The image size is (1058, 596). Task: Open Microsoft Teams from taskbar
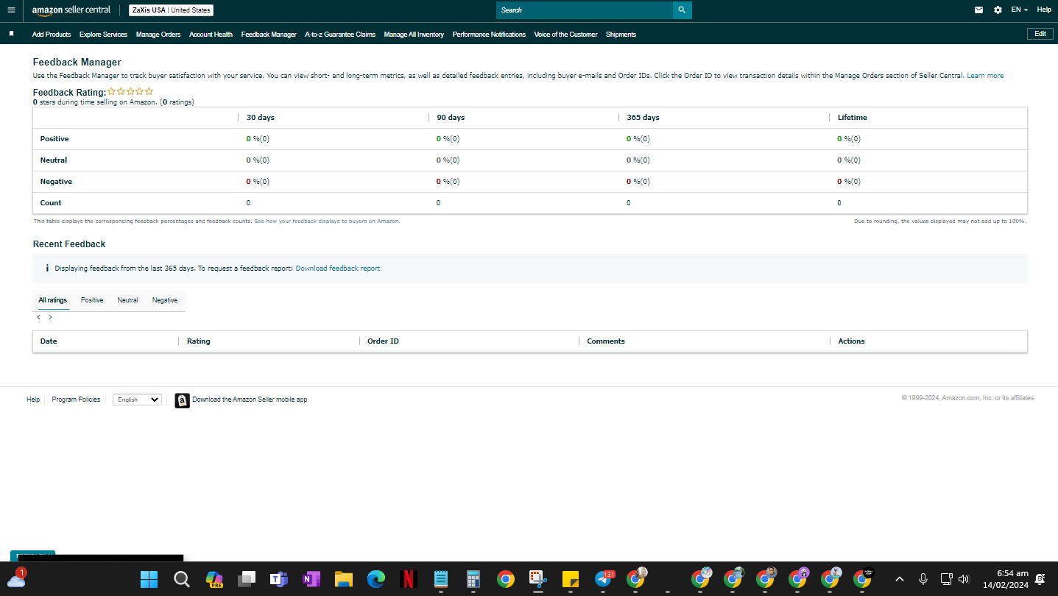tap(278, 579)
